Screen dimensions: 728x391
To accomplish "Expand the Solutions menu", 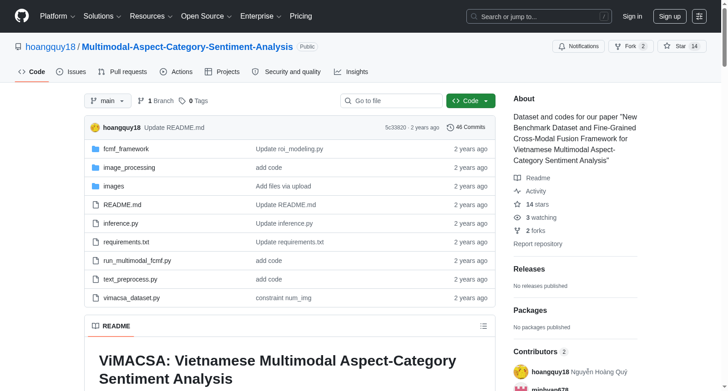I will (102, 16).
